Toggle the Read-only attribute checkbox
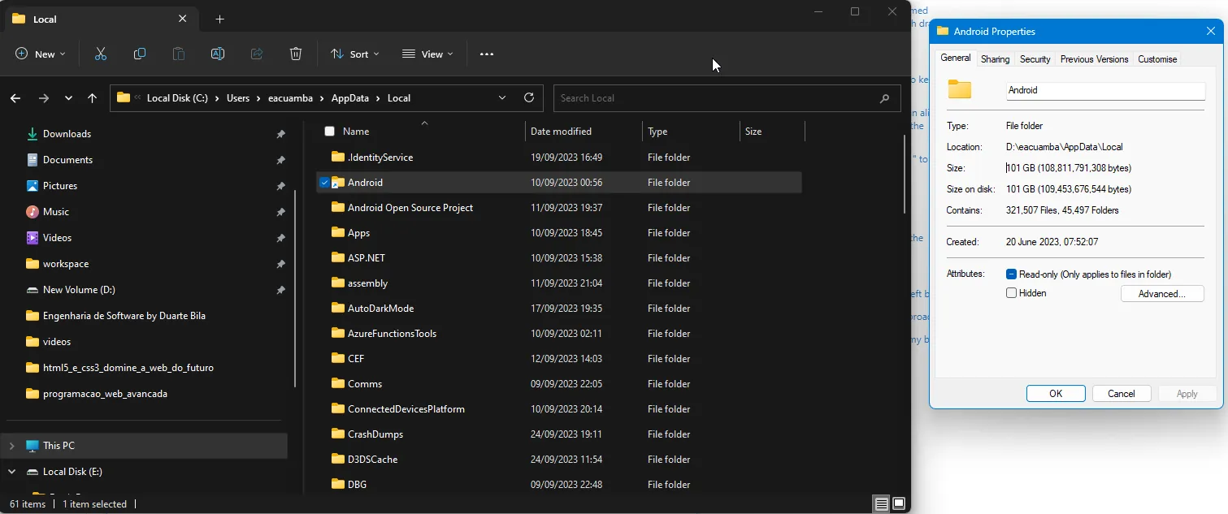This screenshot has width=1228, height=514. 1012,274
